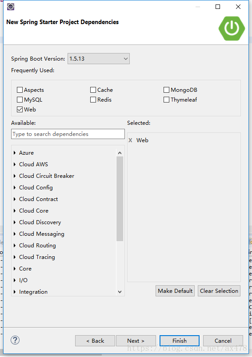Open the Spring Boot Version dropdown
The image size is (252, 357).
pos(99,59)
